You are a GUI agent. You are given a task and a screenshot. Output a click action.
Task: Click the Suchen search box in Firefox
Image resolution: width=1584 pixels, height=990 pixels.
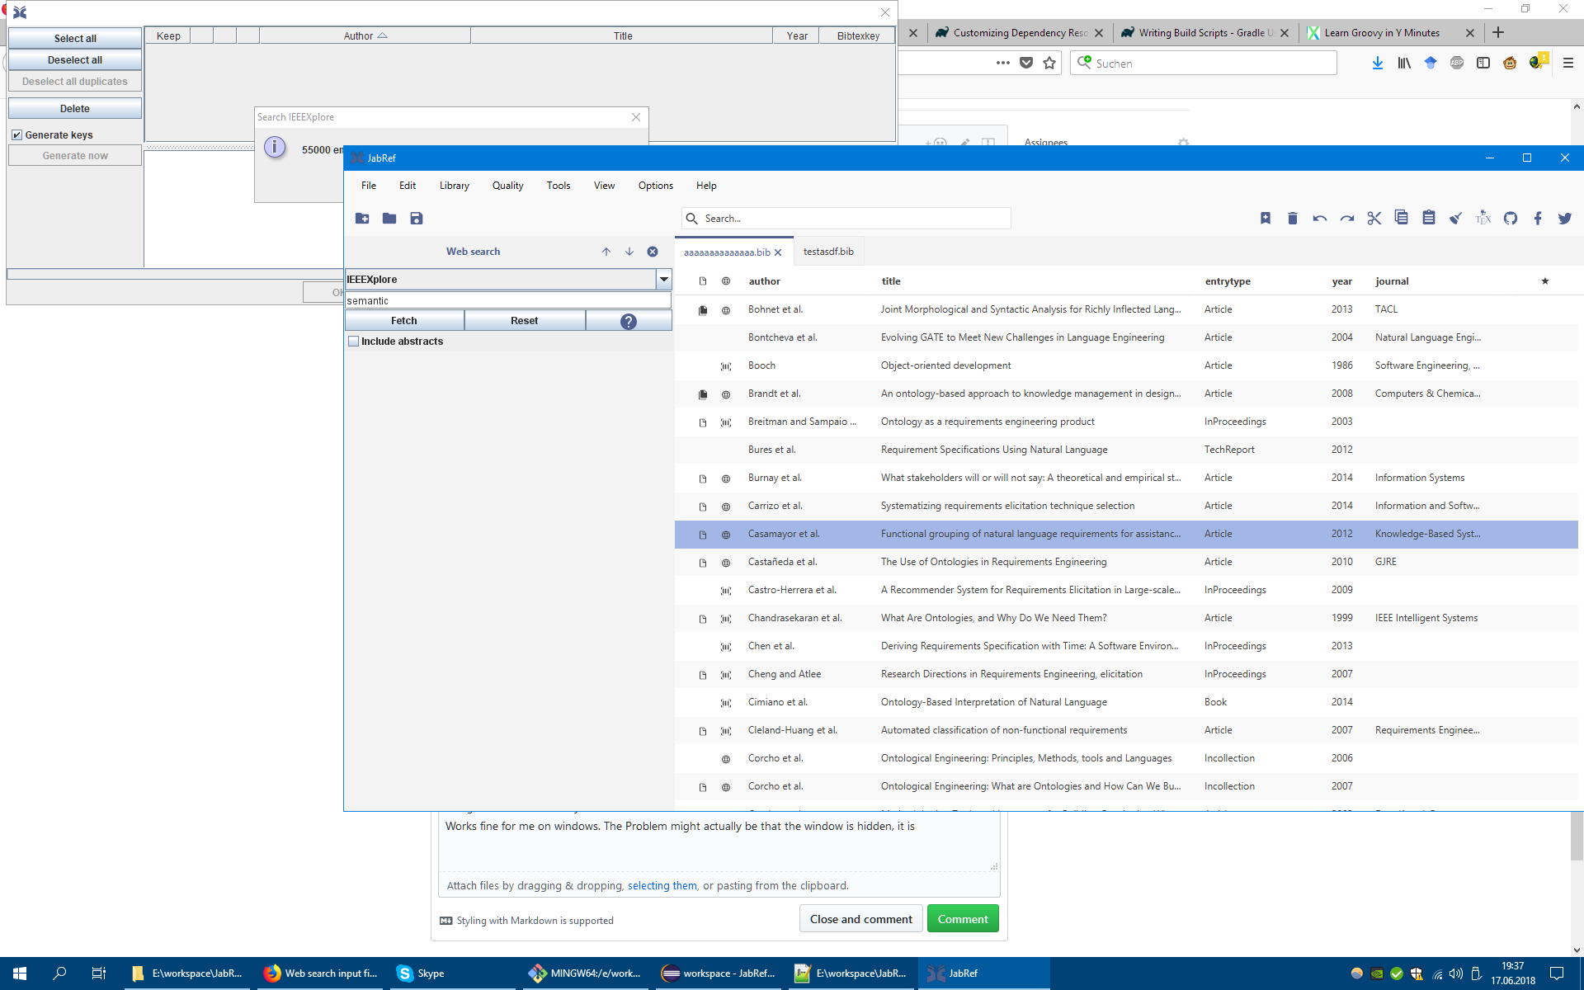click(1204, 64)
